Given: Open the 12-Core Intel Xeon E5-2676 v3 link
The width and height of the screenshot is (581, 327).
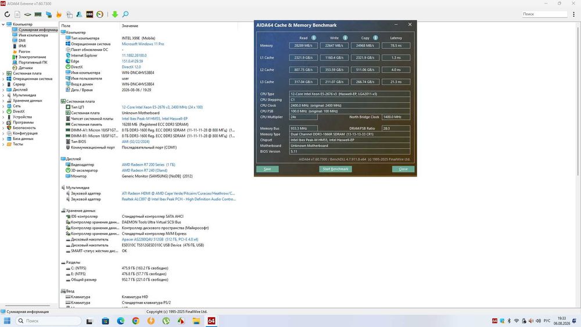Looking at the screenshot, I should (x=162, y=107).
